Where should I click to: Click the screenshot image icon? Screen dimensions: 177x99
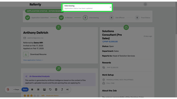tap(44, 90)
